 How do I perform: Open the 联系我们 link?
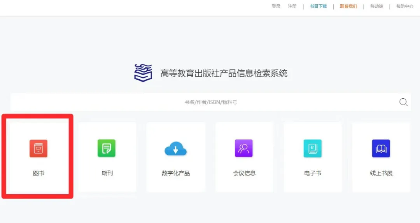pyautogui.click(x=348, y=6)
